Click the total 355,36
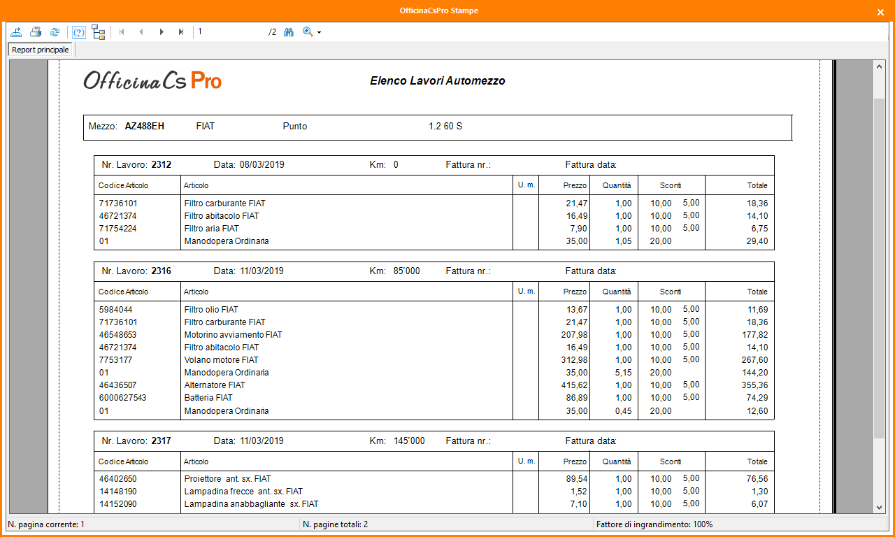Image resolution: width=895 pixels, height=537 pixels. (x=757, y=385)
